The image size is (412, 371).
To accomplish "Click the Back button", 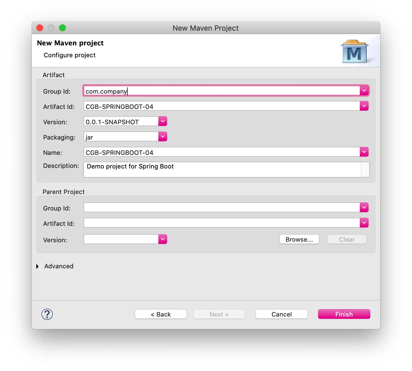I will tap(161, 314).
